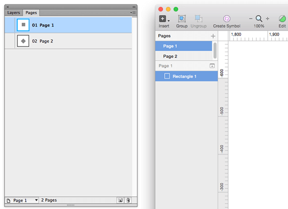Click the 100% zoom level label
The height and width of the screenshot is (209, 288).
pos(259,26)
